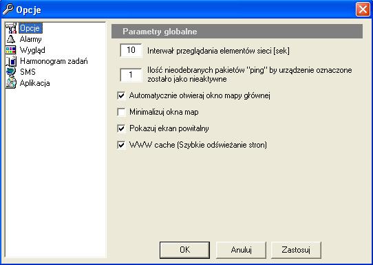Focus the network scan interval field

[131, 50]
